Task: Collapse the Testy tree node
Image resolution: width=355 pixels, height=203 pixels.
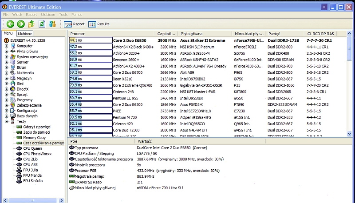Action: [x=6, y=121]
